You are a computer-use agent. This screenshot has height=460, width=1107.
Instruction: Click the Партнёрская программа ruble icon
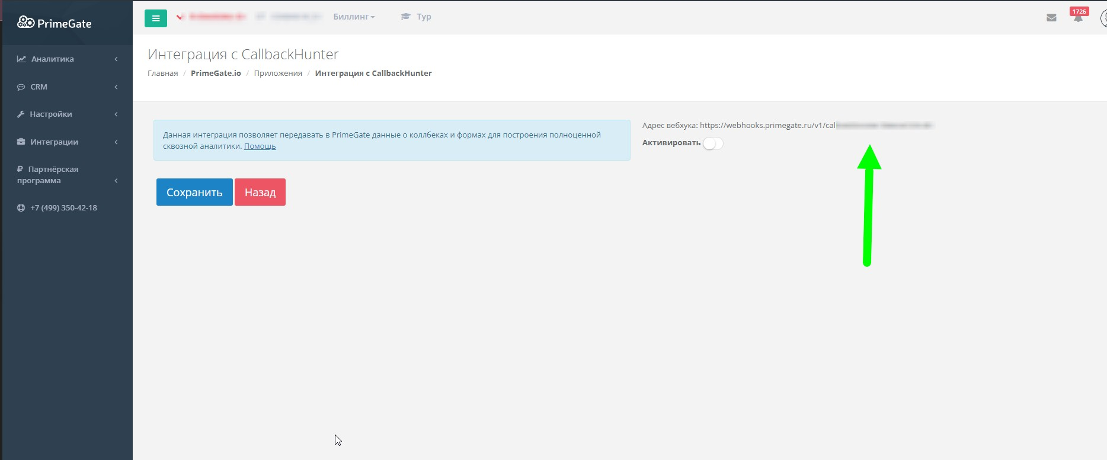point(20,169)
